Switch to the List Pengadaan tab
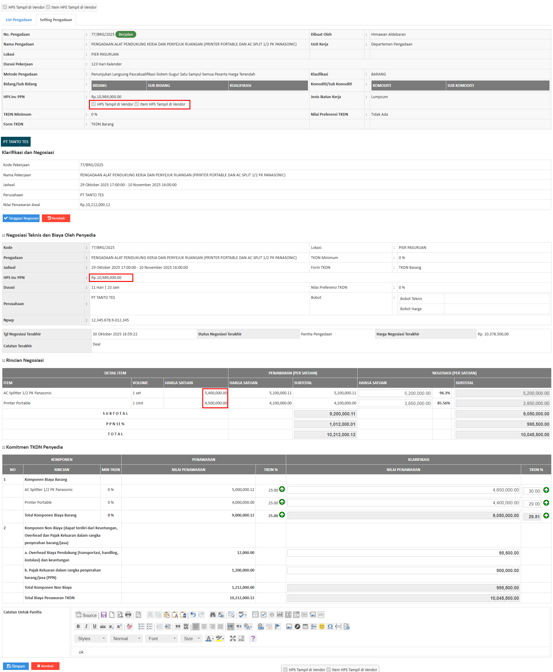This screenshot has width=553, height=672. [x=19, y=20]
